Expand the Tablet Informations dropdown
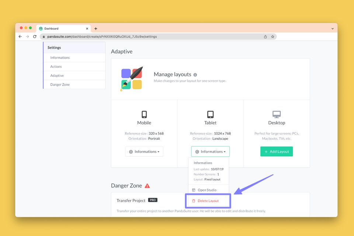This screenshot has height=236, width=354. coord(210,151)
